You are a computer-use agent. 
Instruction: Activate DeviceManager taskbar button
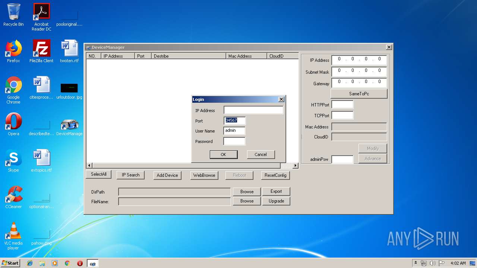(93, 263)
